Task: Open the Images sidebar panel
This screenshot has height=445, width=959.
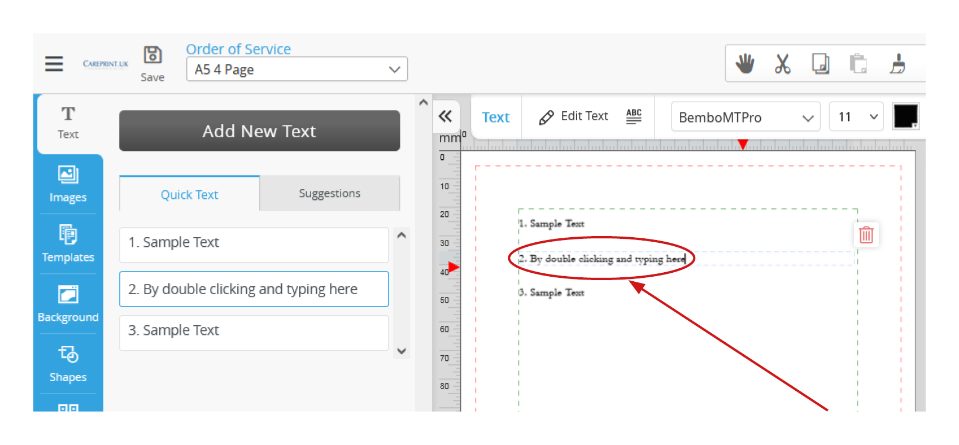Action: coord(68,184)
